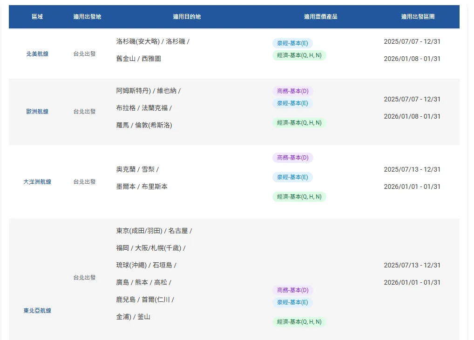Click destination text 洛杉磯(安大略) / 洛杉磯 /
This screenshot has height=340, width=474.
pos(153,41)
